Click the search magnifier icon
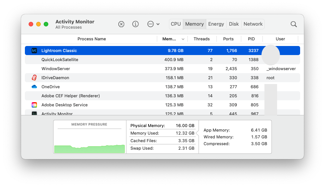This screenshot has height=187, width=325. (293, 24)
